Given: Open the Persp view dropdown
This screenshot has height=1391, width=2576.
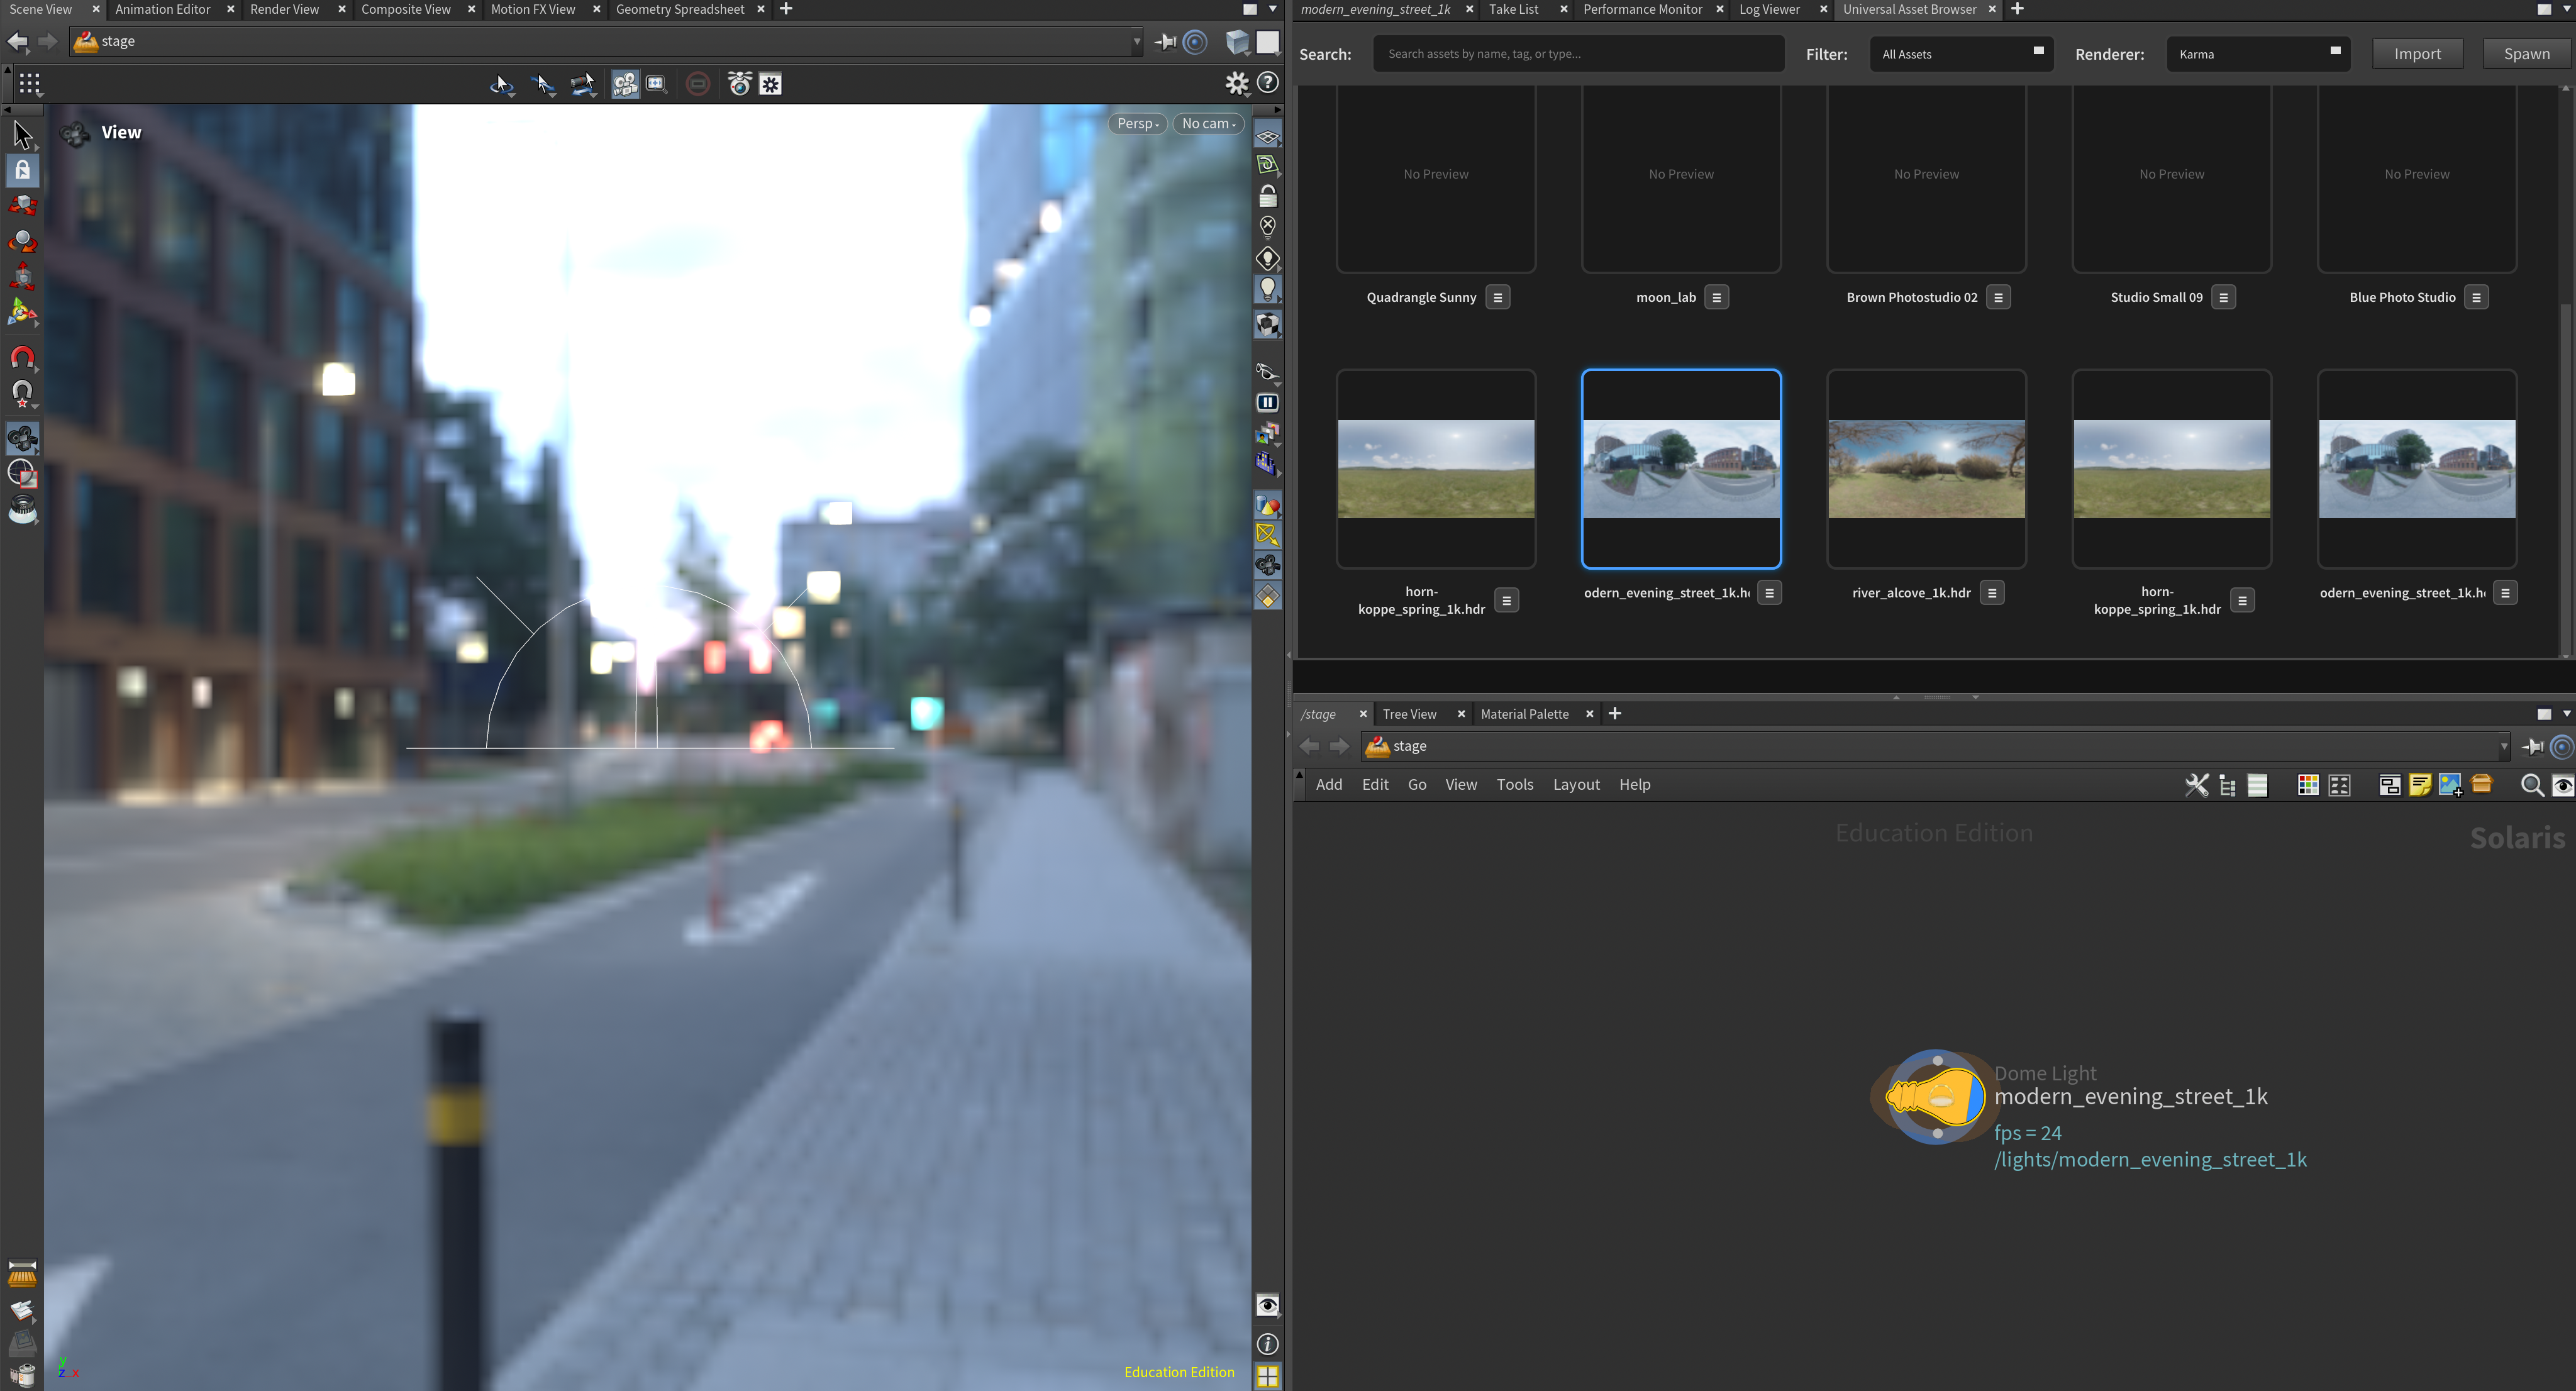Looking at the screenshot, I should coord(1137,123).
